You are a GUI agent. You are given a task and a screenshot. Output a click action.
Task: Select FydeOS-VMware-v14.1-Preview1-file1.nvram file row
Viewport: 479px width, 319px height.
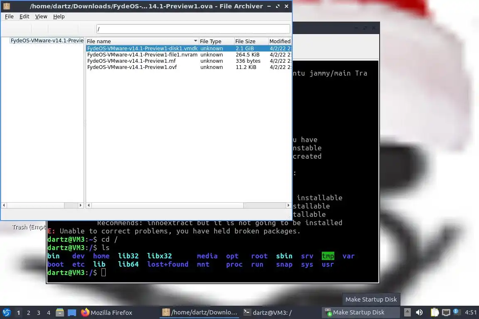click(x=189, y=55)
